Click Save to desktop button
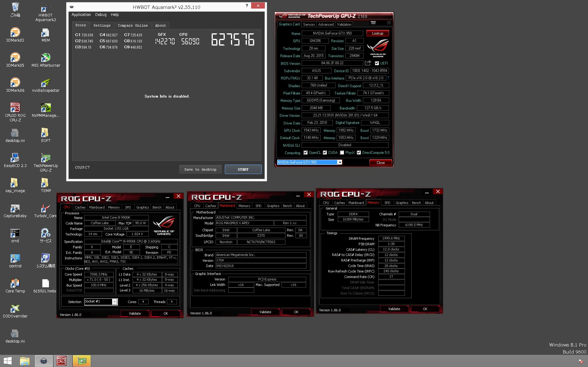588x367 pixels. click(x=200, y=169)
